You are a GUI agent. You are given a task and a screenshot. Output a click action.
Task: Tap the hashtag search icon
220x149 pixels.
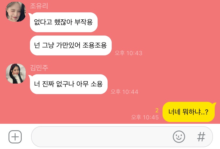[x=201, y=137]
